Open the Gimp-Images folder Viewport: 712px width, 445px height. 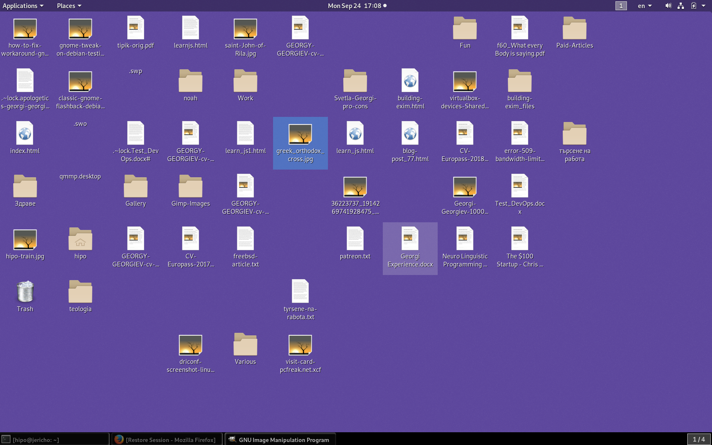191,186
